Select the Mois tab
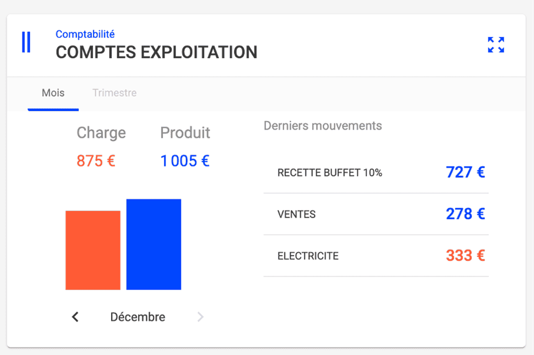This screenshot has height=355, width=534. pos(53,93)
